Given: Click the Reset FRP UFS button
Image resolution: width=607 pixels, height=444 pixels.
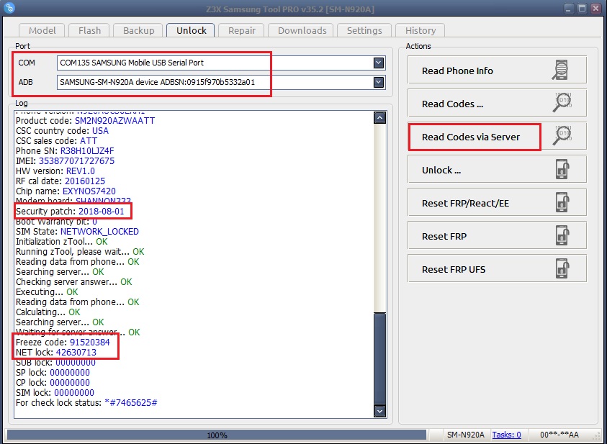Looking at the screenshot, I should [497, 269].
